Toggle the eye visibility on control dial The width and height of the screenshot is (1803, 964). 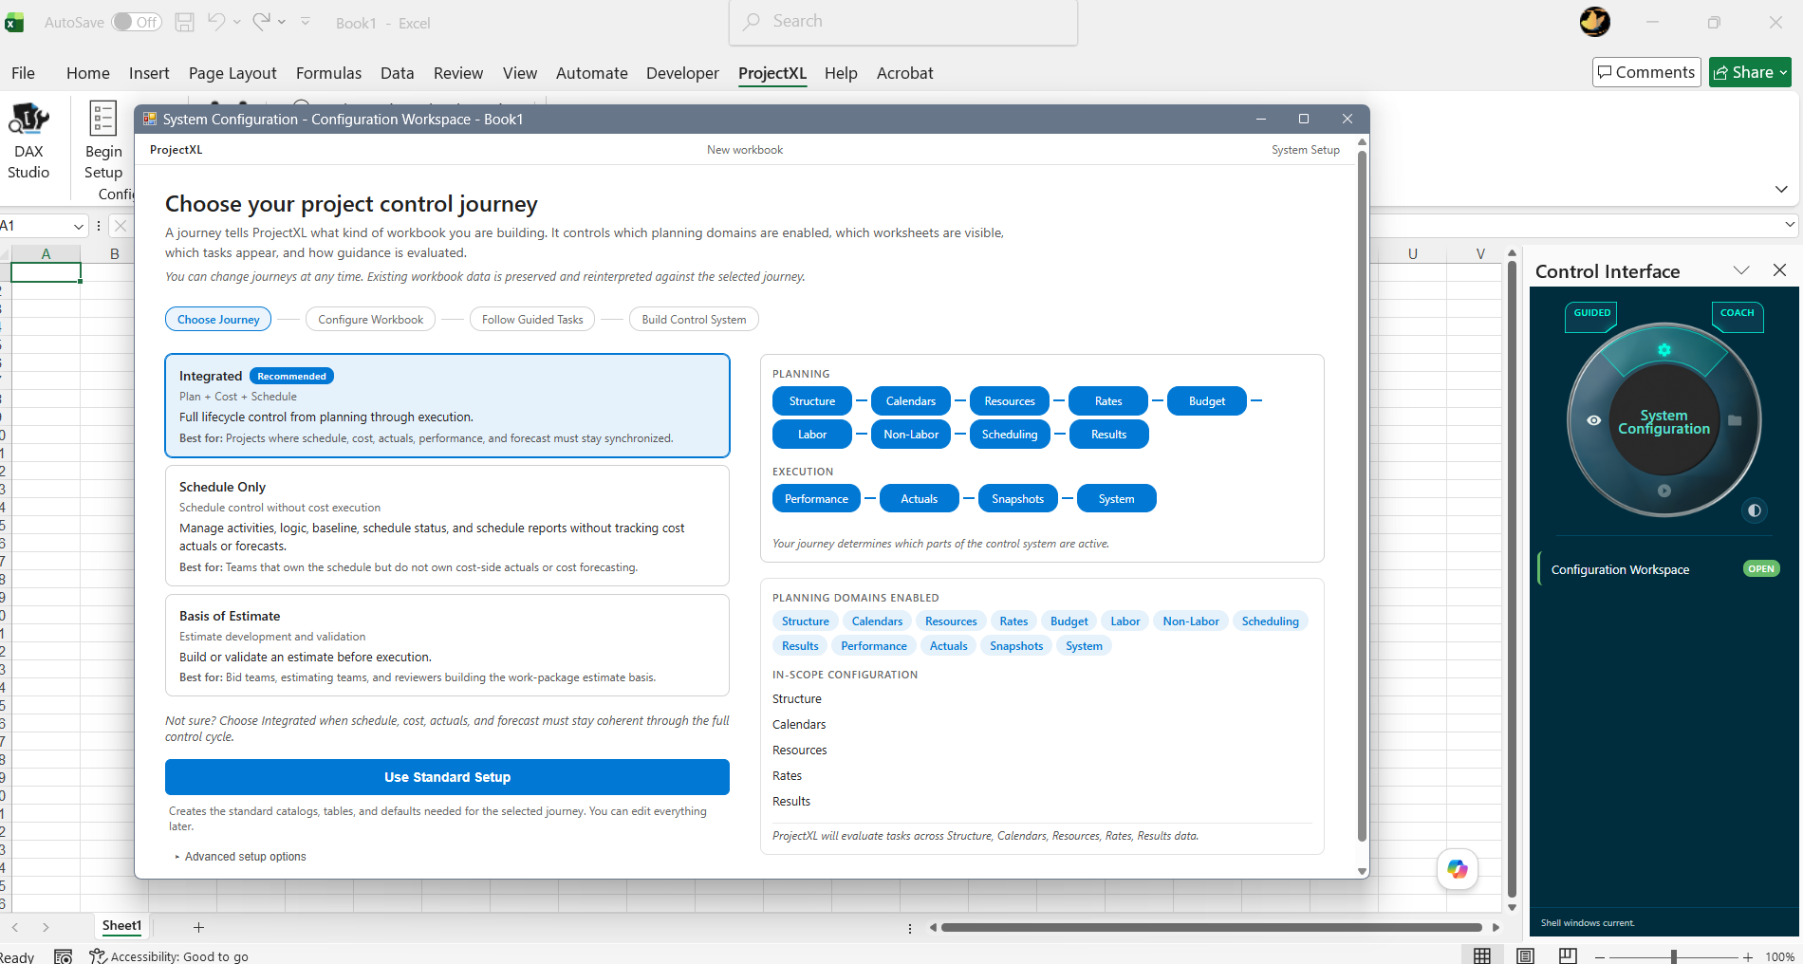point(1593,420)
